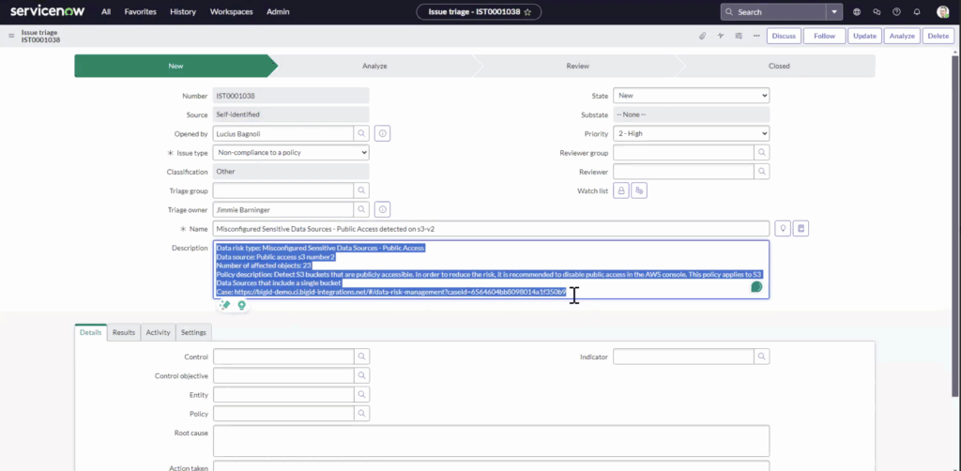Click the Analyze button
The height and width of the screenshot is (471, 961).
[x=902, y=37]
